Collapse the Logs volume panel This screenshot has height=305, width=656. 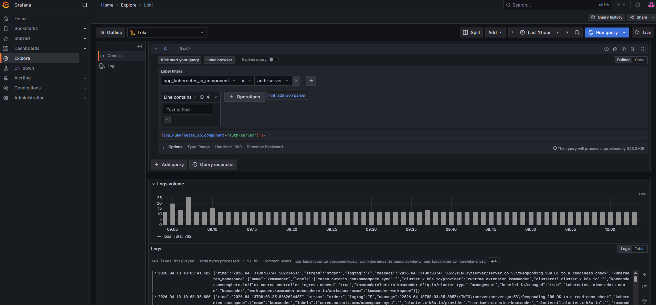point(154,184)
